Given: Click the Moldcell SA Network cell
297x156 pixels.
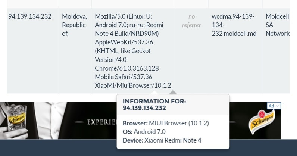Looking at the screenshot, I should 277,25.
